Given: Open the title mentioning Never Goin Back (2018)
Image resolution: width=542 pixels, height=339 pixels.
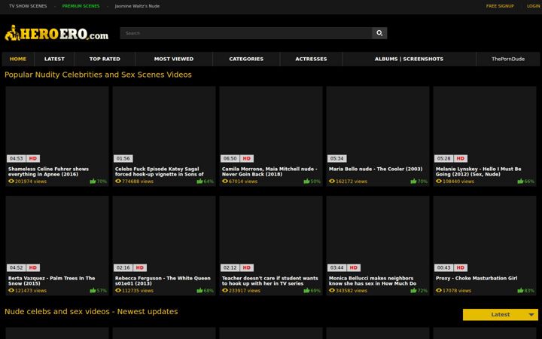Looking at the screenshot, I should pyautogui.click(x=269, y=172).
